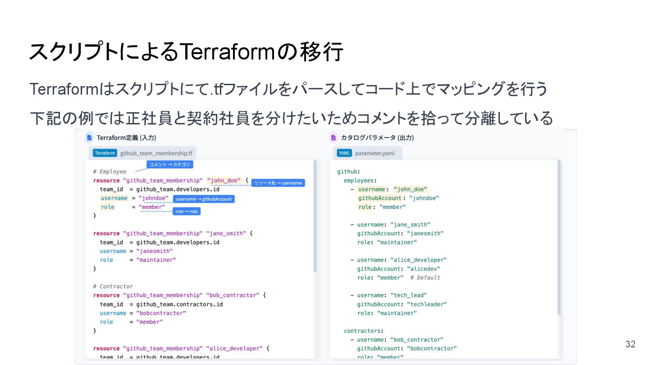Click the カタログパラメータ (出力) panel file icon
The width and height of the screenshot is (649, 365).
[334, 137]
